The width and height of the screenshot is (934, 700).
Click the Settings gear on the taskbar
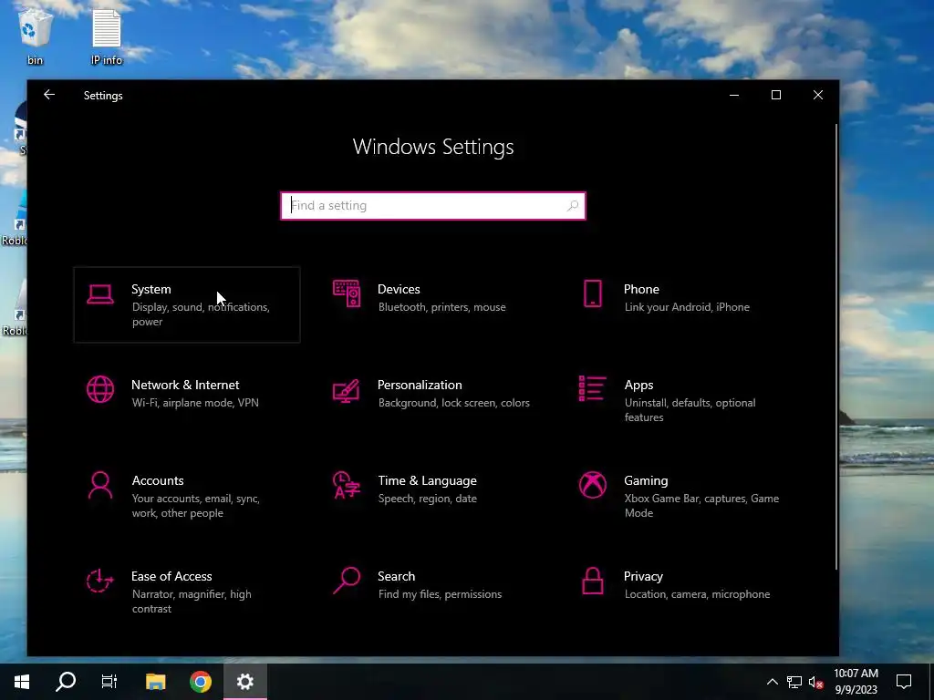click(245, 682)
